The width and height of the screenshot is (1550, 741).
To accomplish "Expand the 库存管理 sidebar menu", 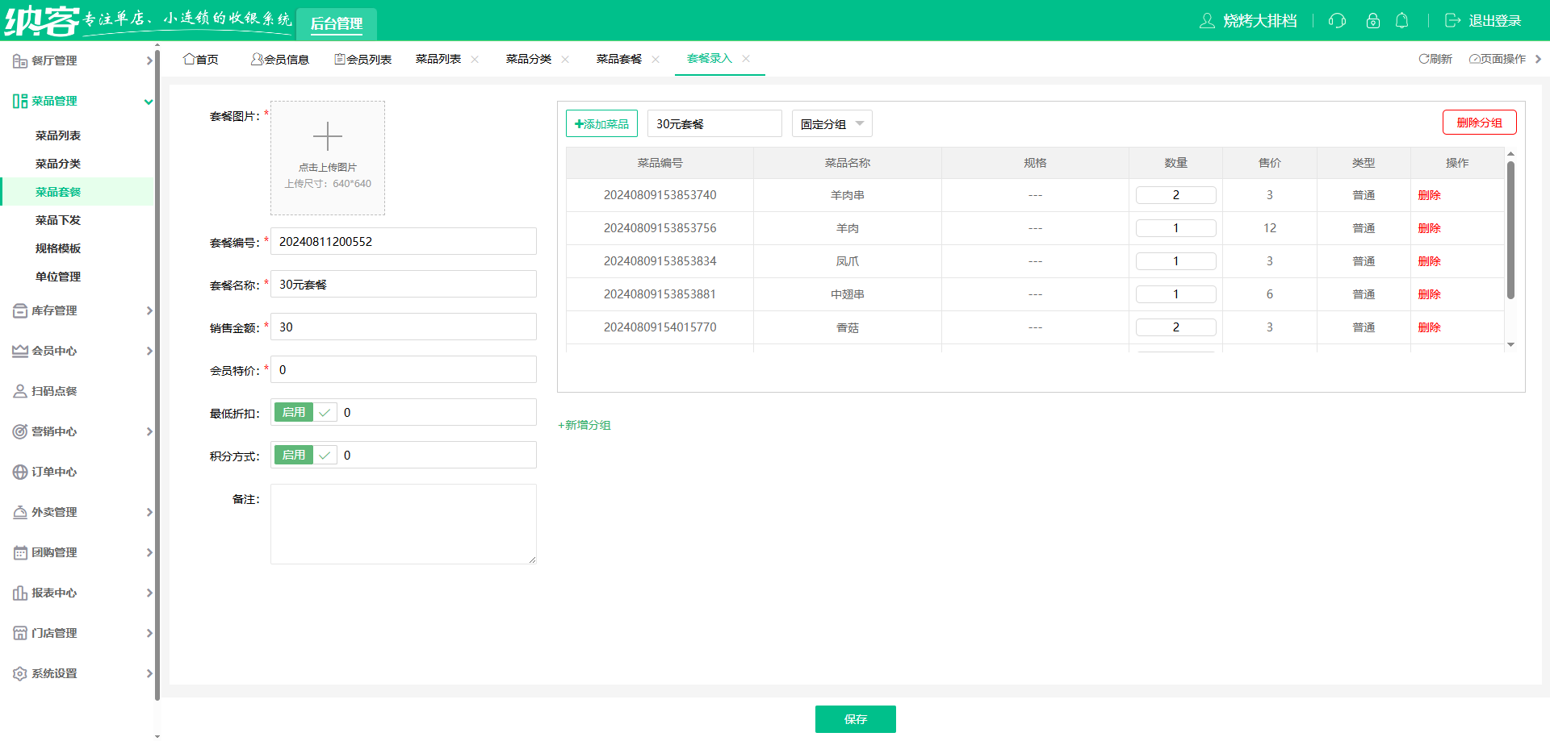I will coord(81,310).
